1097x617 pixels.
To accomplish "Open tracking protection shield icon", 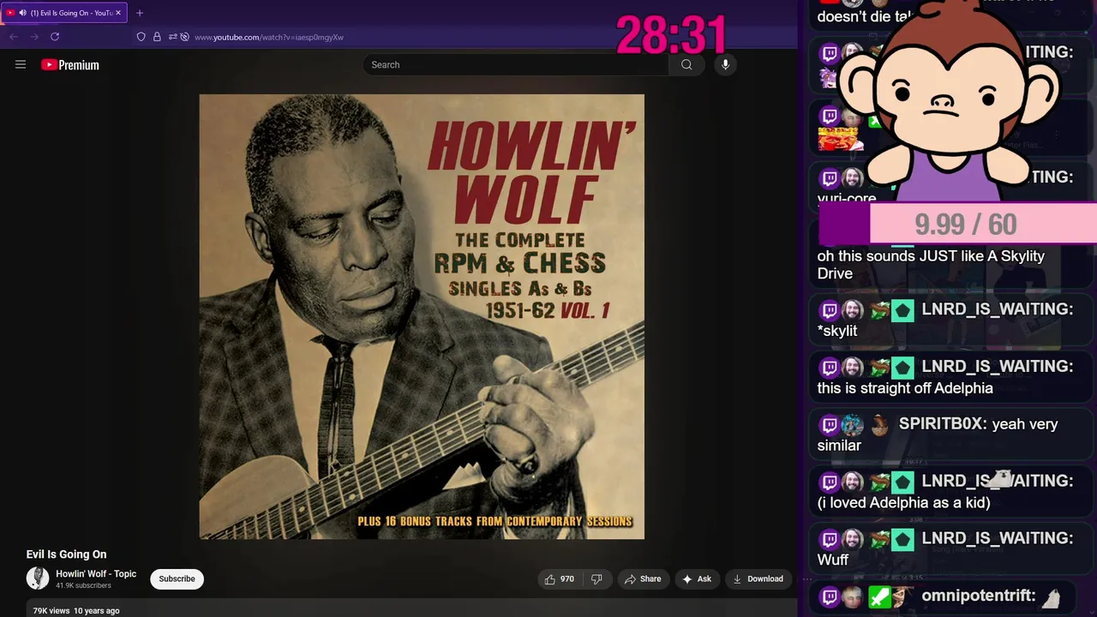I will click(x=141, y=37).
